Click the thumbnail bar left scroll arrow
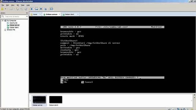196x110 pixels. tap(30, 101)
